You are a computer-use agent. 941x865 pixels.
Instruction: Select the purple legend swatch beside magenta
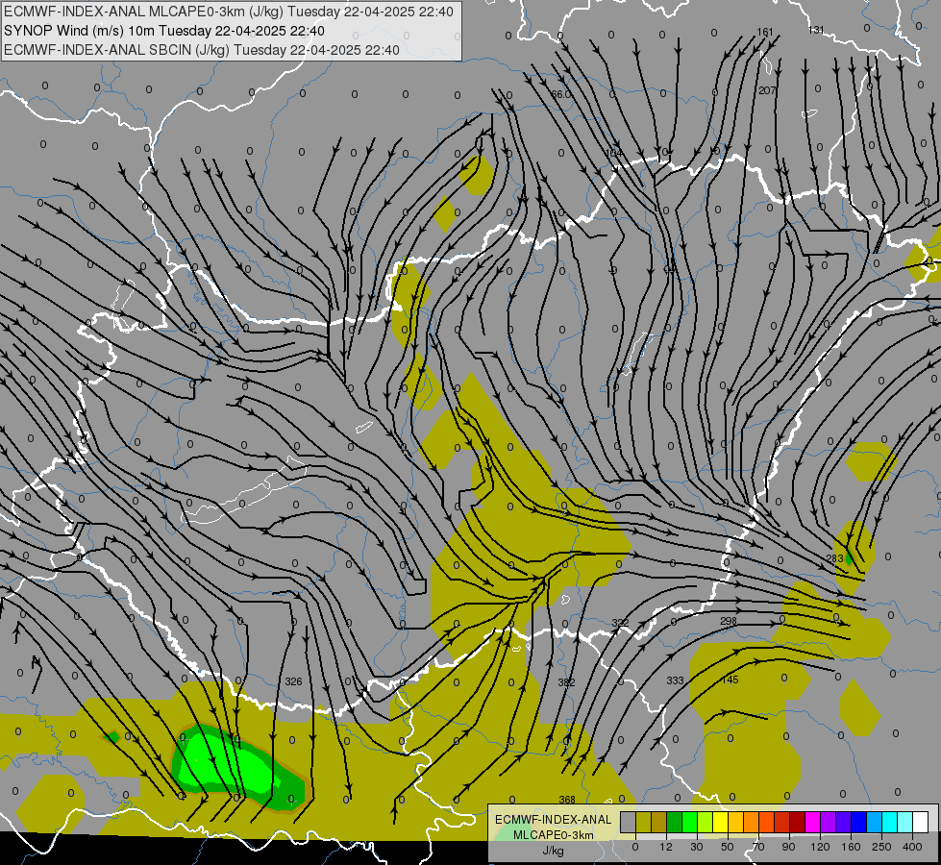tap(829, 822)
